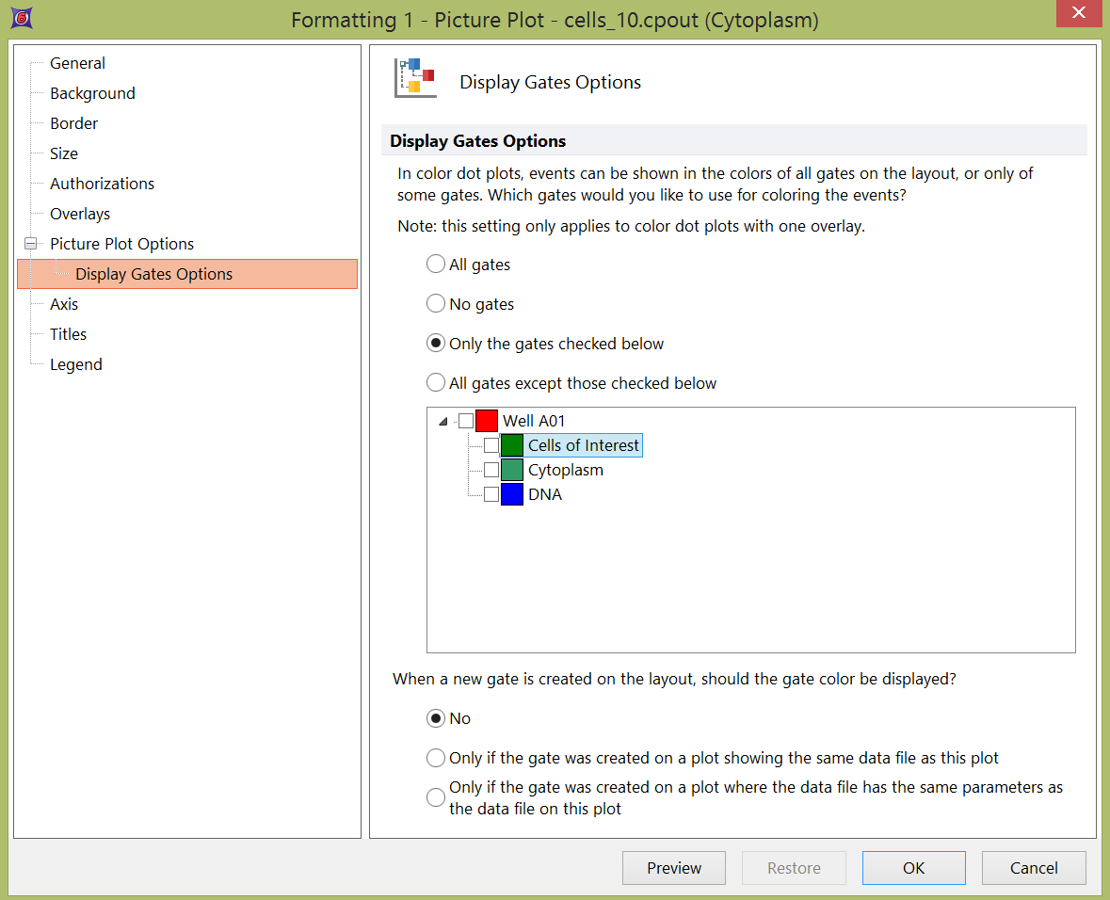Choose the No gates radio option

click(436, 304)
